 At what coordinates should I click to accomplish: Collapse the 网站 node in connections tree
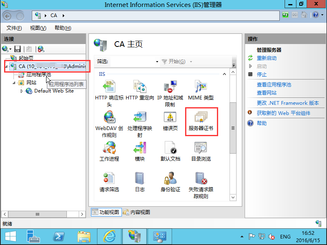(14, 83)
